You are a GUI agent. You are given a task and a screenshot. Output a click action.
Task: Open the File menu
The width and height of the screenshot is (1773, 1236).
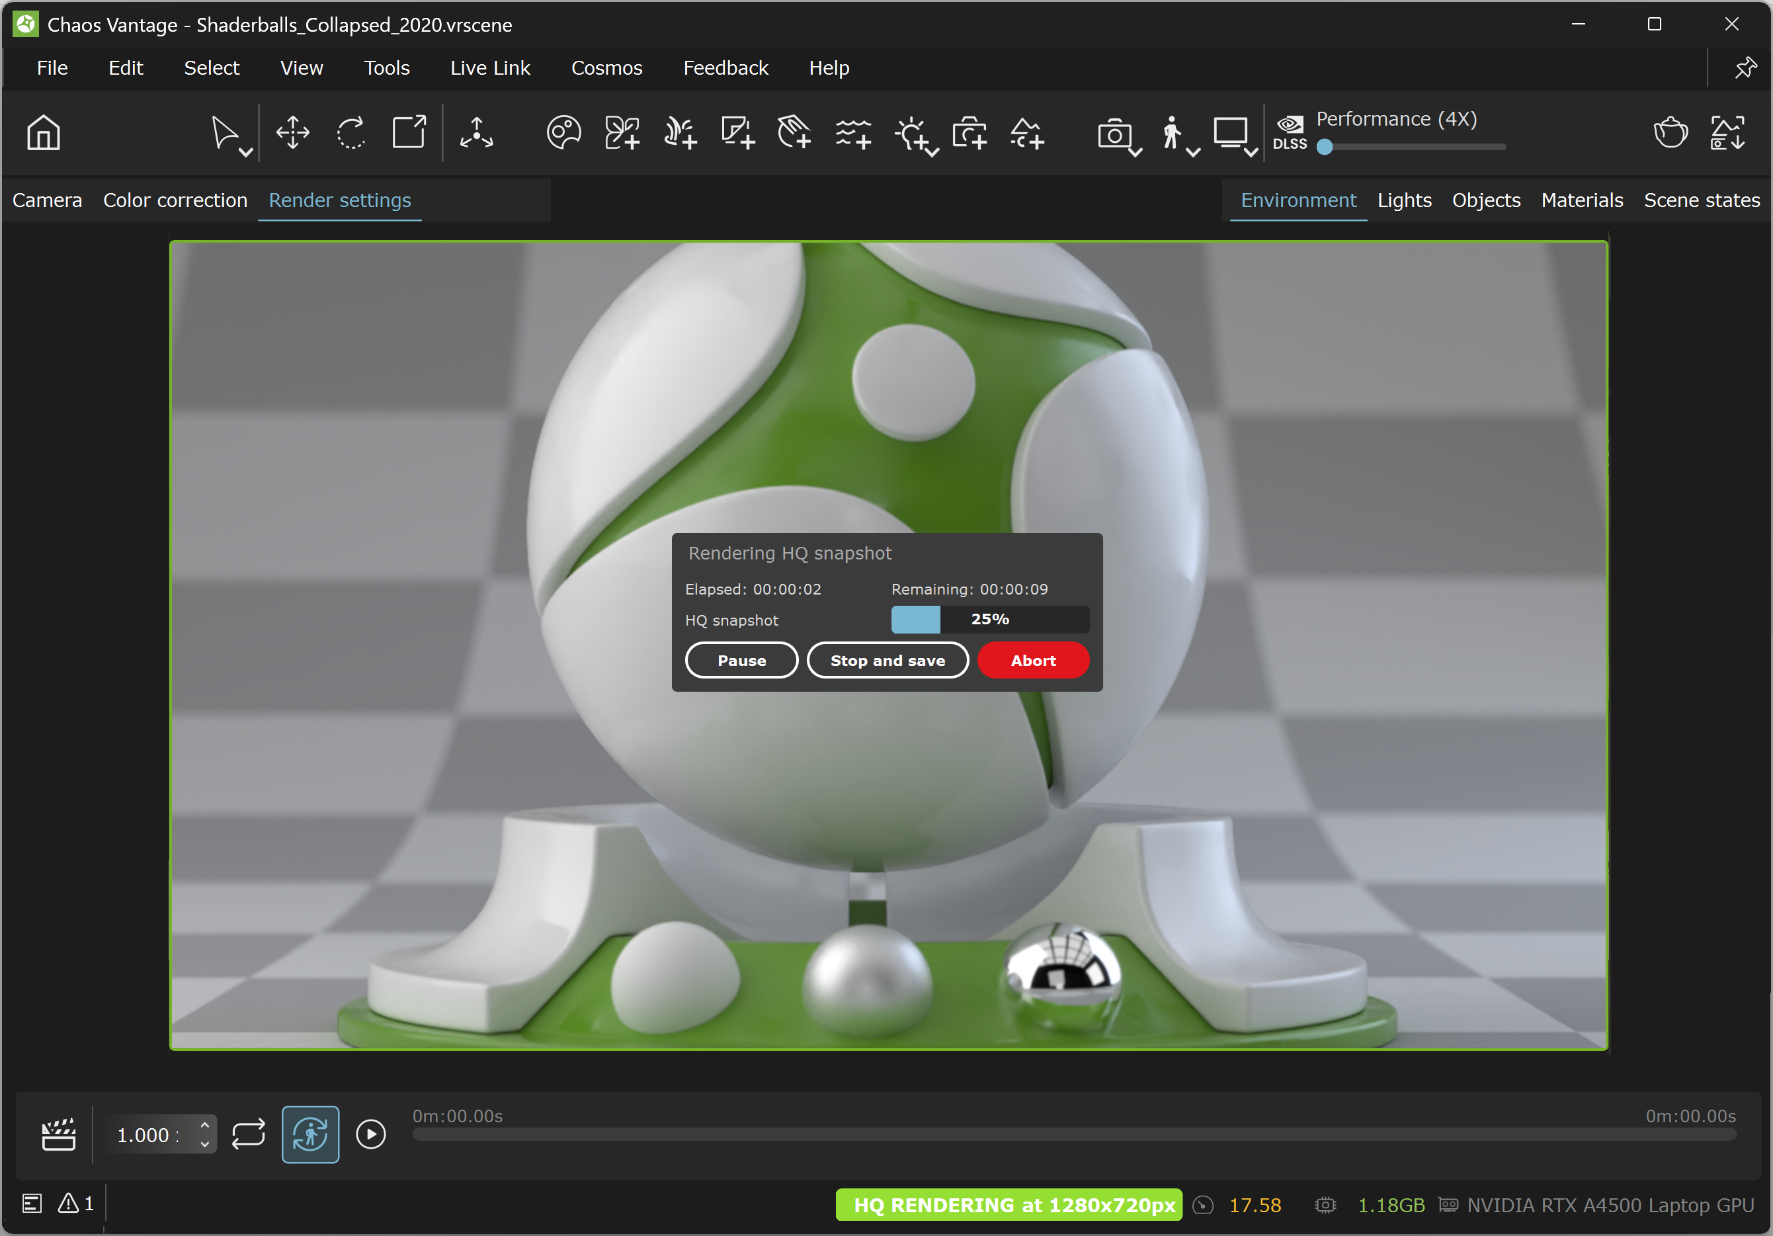tap(52, 68)
